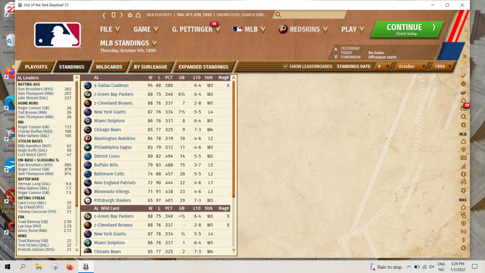Viewport: 485px width, 273px height.
Task: Open the Redskins team menu
Action: click(x=303, y=29)
